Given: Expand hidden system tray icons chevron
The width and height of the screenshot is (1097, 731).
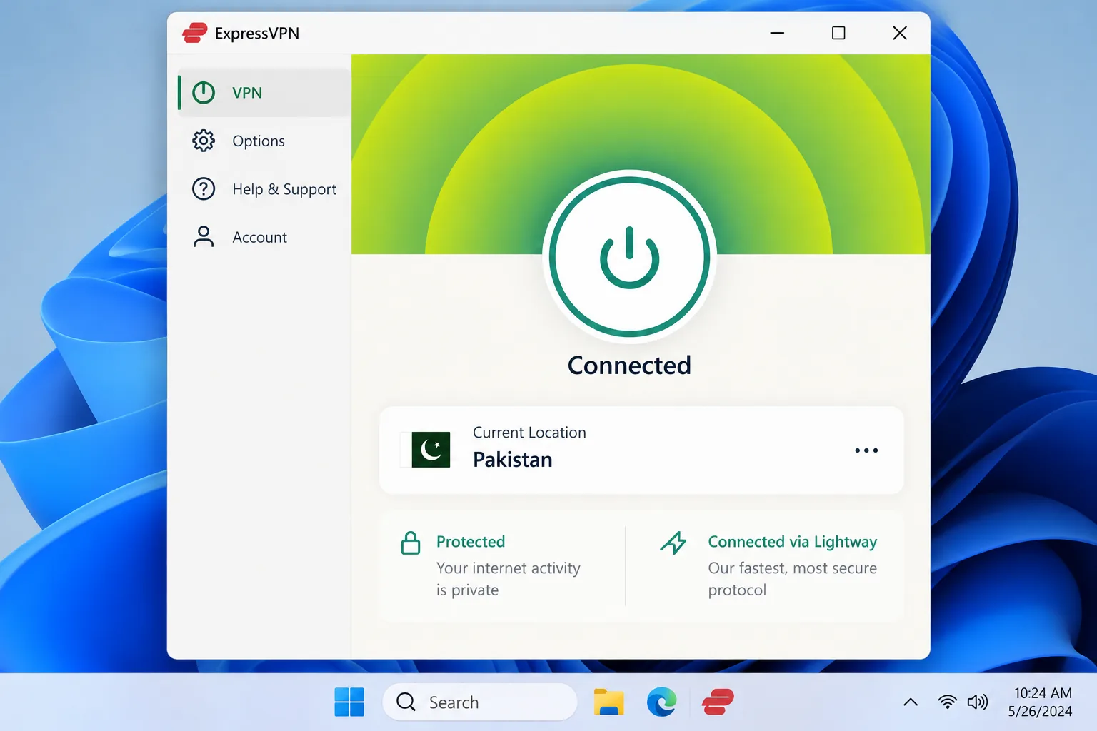Looking at the screenshot, I should [x=911, y=702].
